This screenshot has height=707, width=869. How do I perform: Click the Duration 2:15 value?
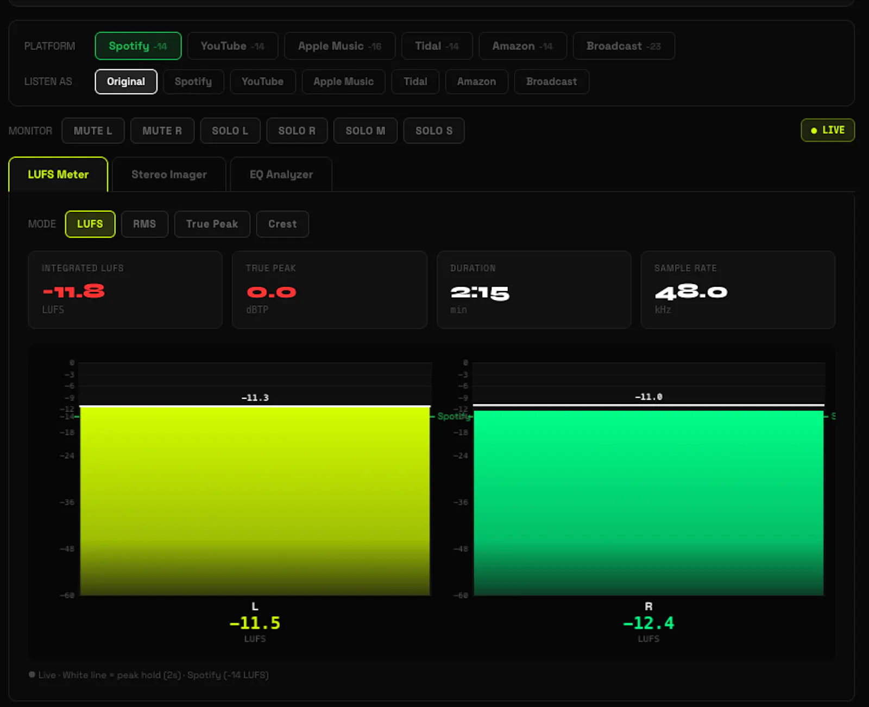(480, 293)
